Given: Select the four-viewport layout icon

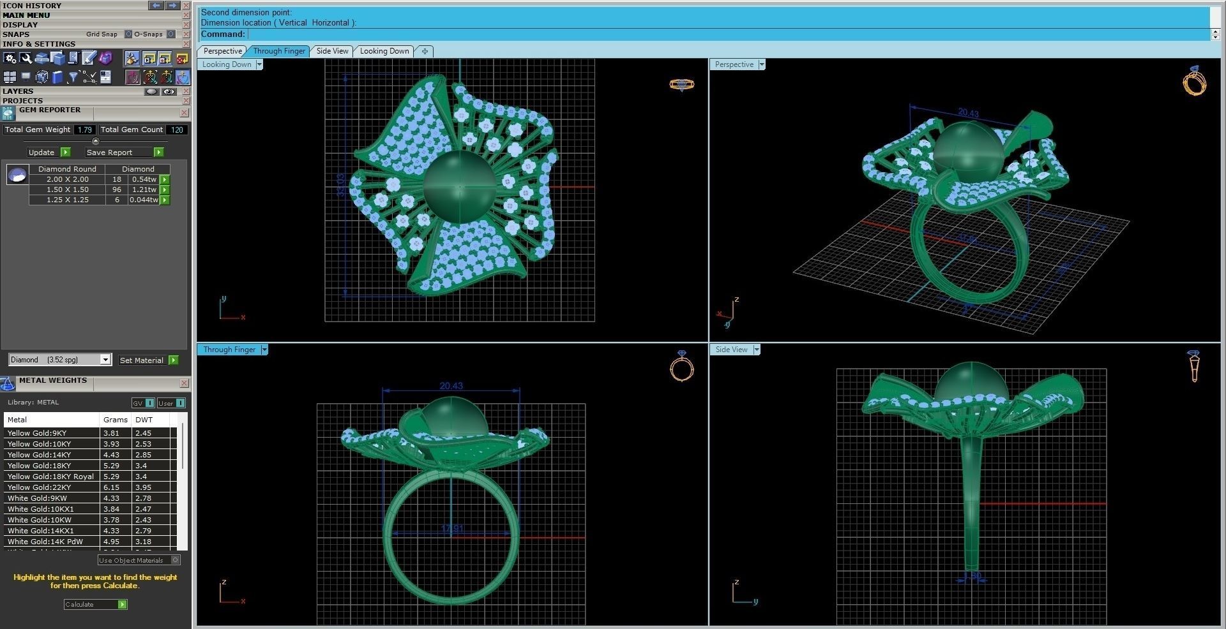Looking at the screenshot, I should tap(10, 77).
